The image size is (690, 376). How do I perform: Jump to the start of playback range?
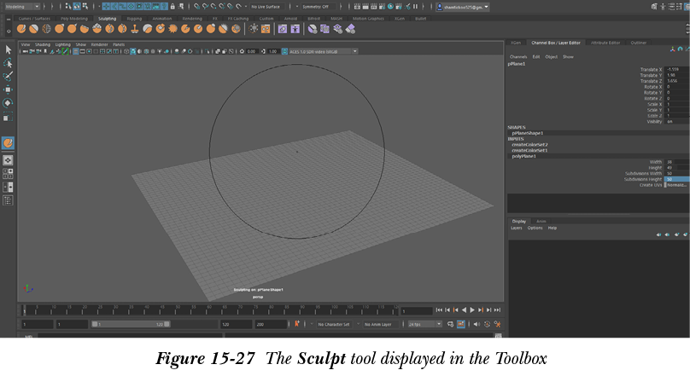click(x=439, y=310)
